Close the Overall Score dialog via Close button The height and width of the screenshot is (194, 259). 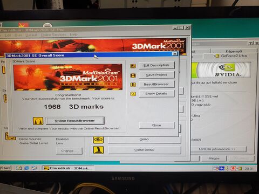tap(156, 125)
